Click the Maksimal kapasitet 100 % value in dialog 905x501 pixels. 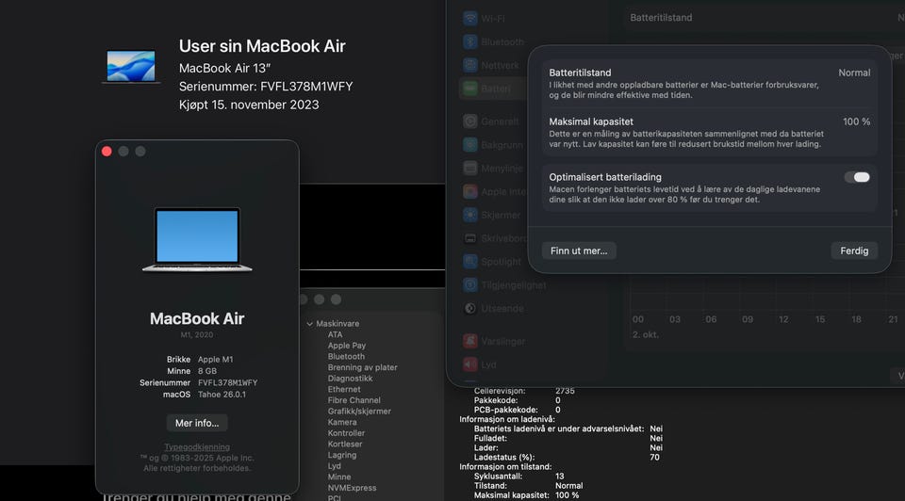pos(856,121)
